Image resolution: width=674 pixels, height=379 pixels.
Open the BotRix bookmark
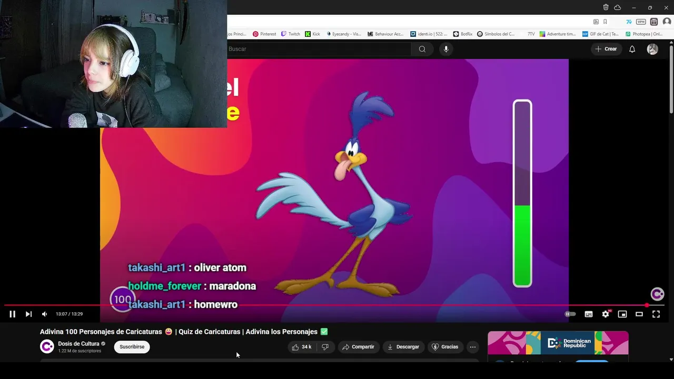point(463,34)
